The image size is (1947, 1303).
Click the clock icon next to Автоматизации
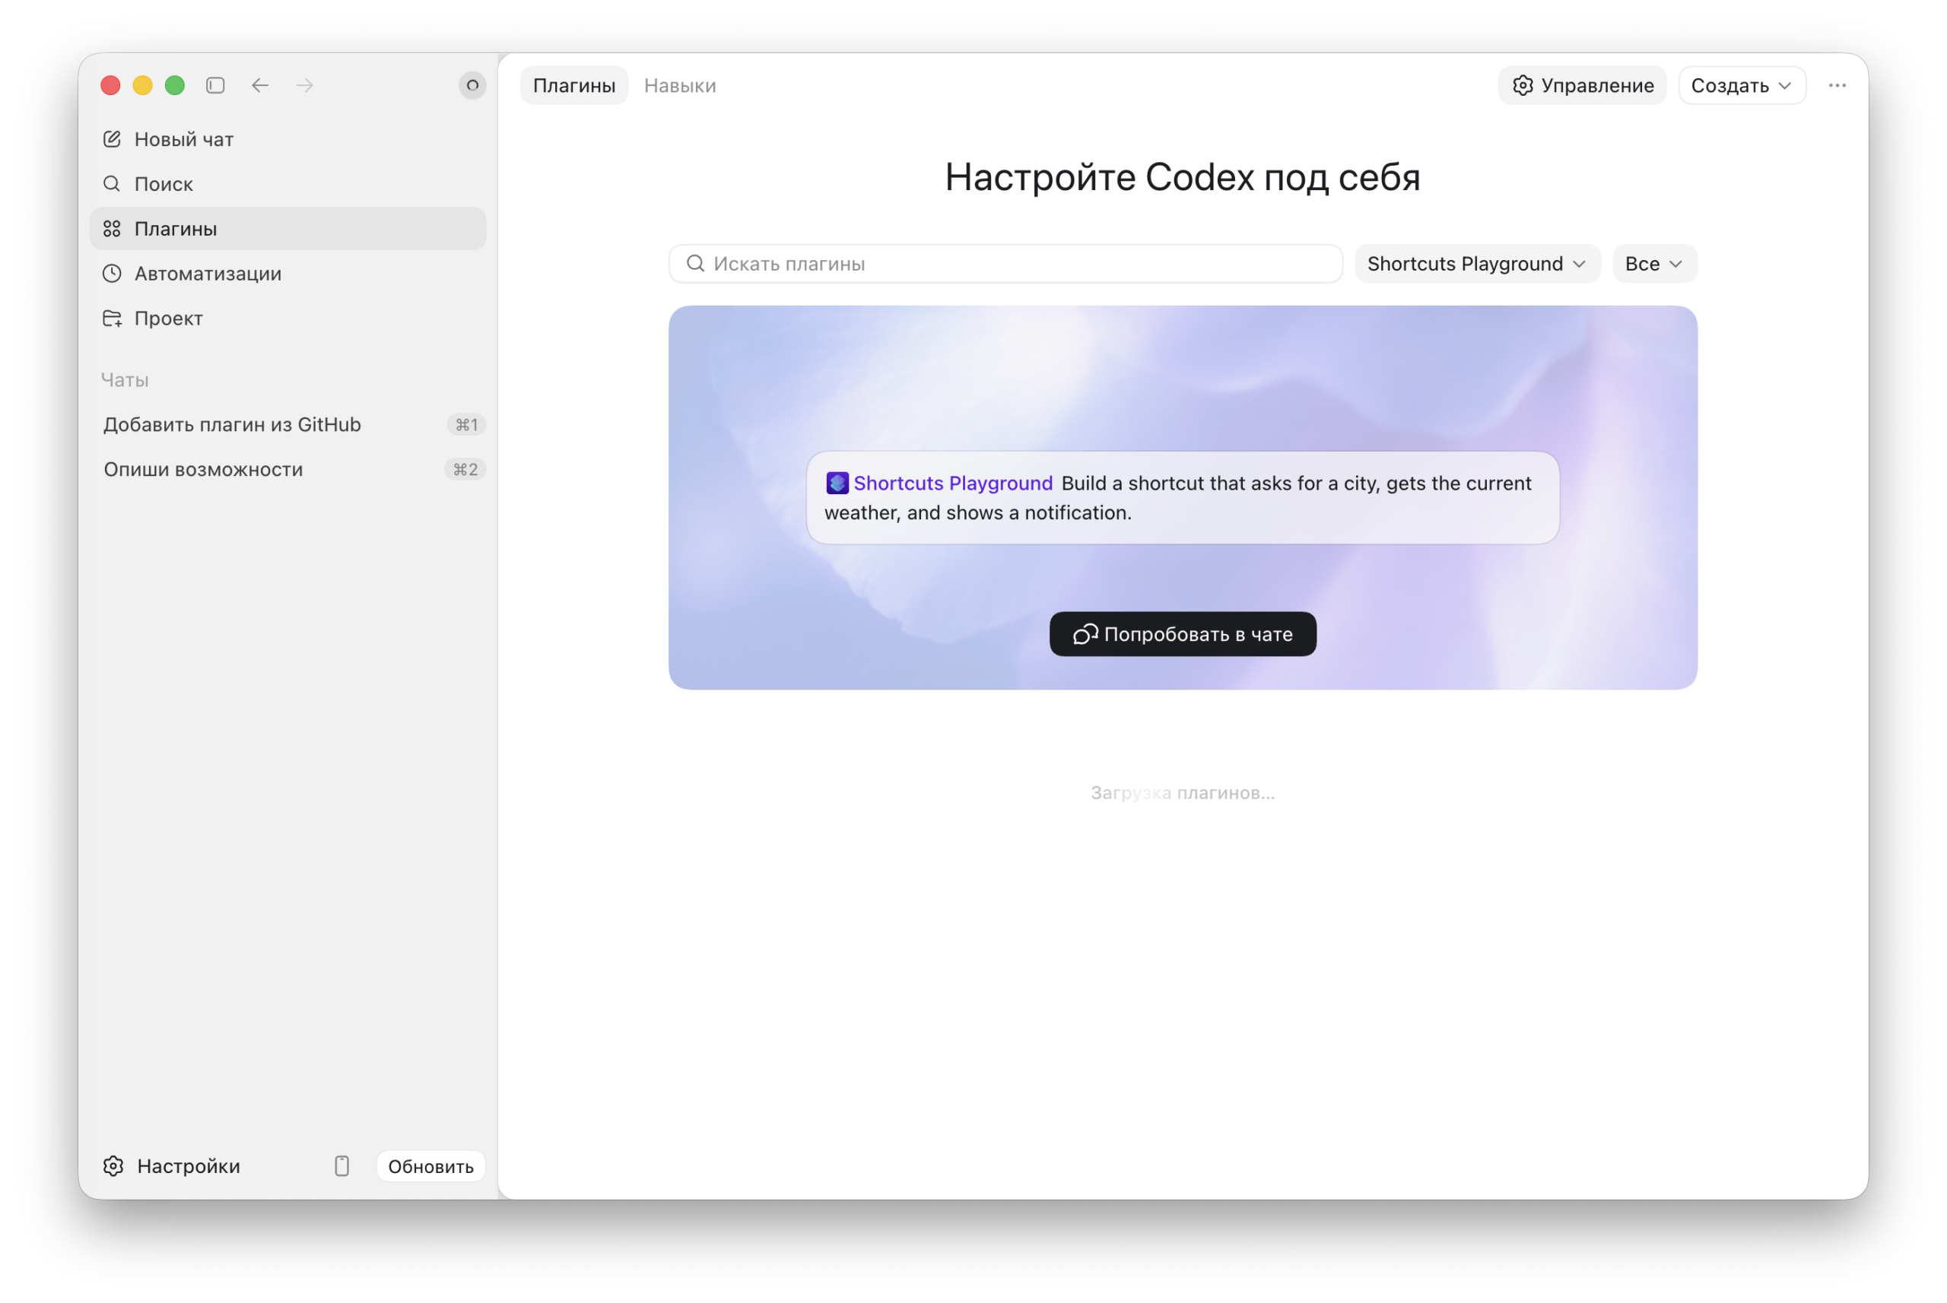[113, 274]
